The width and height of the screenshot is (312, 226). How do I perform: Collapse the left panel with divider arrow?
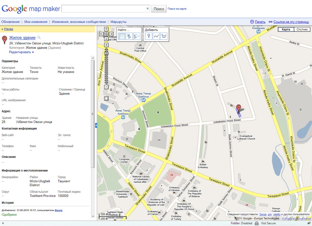(x=96, y=125)
